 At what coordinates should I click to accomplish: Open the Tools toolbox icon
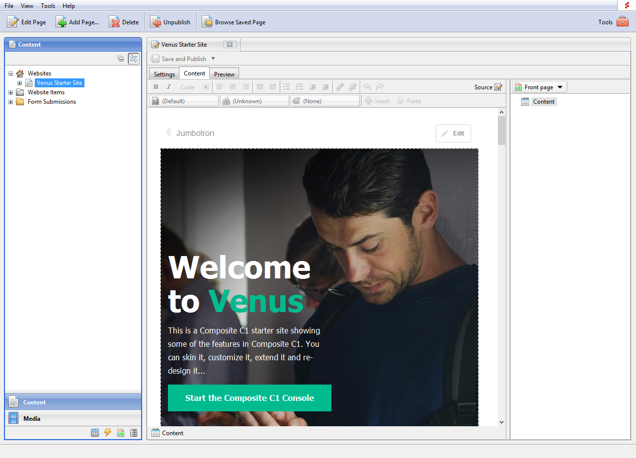(622, 22)
